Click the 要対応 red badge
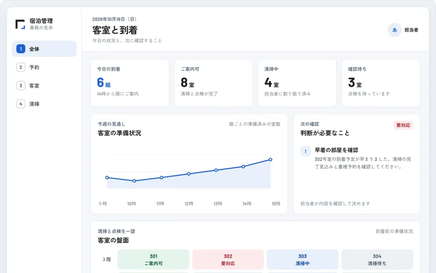Image resolution: width=436 pixels, height=273 pixels. [x=403, y=126]
